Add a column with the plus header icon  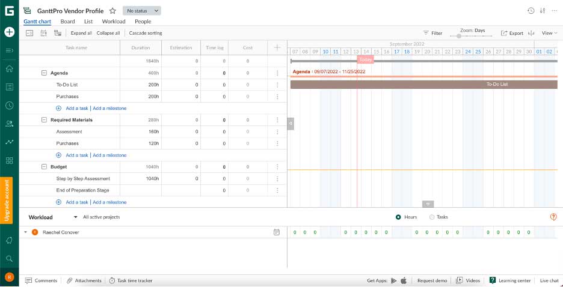(277, 47)
